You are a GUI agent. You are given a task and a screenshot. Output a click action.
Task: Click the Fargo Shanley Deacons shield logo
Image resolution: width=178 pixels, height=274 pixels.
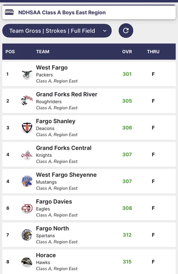pyautogui.click(x=27, y=128)
